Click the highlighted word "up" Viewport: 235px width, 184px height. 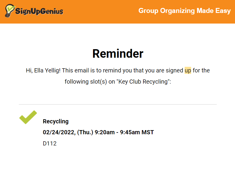point(188,71)
